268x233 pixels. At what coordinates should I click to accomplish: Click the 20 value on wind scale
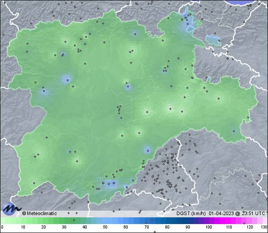pos(44,227)
